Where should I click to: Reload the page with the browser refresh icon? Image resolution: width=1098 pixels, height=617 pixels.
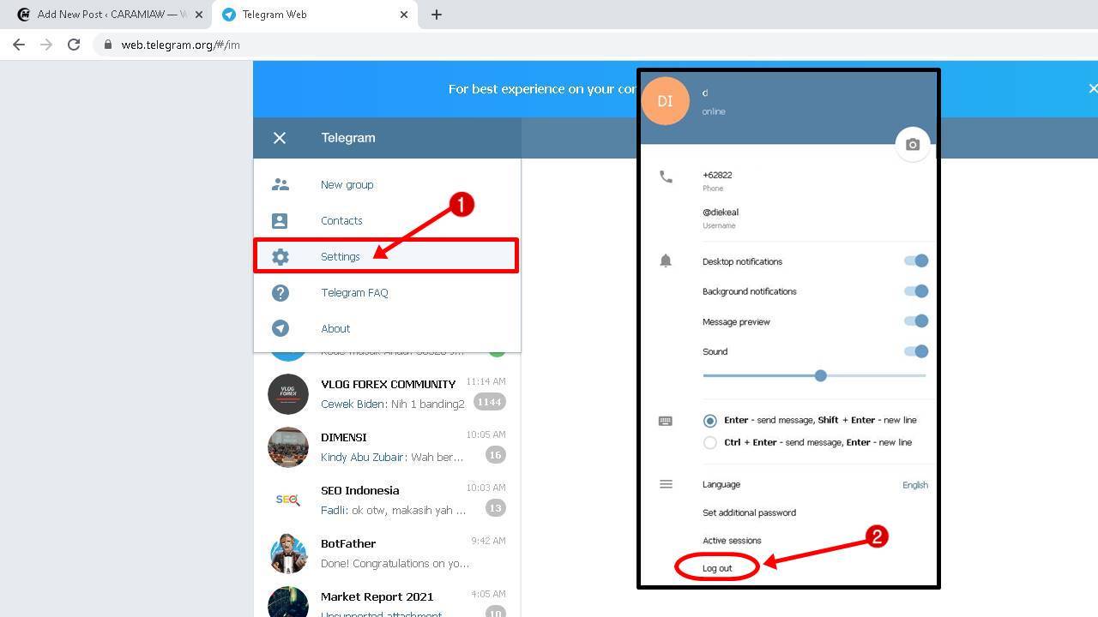(x=74, y=45)
